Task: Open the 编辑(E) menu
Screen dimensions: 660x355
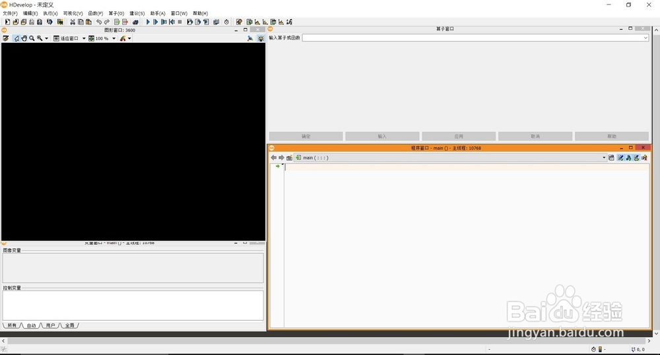Action: [x=30, y=13]
